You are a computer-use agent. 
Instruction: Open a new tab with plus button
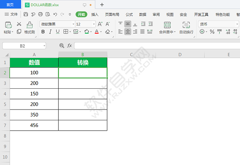pyautogui.click(x=102, y=5)
